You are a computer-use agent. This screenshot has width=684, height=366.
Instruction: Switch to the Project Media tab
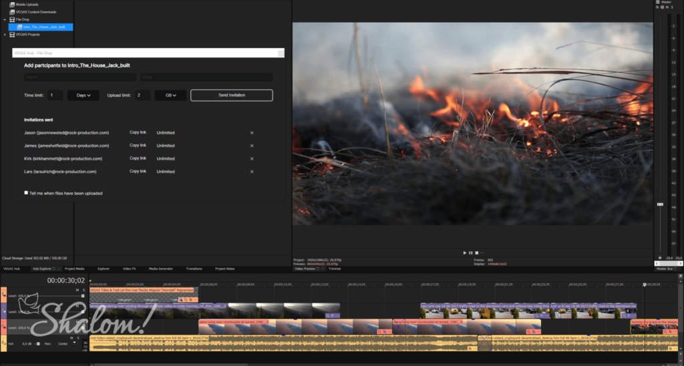pyautogui.click(x=75, y=268)
